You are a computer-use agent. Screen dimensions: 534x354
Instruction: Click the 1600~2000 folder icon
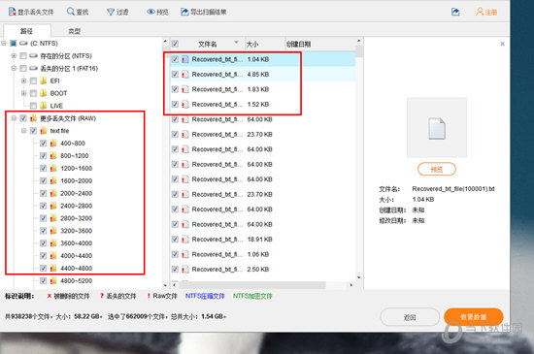[x=53, y=180]
